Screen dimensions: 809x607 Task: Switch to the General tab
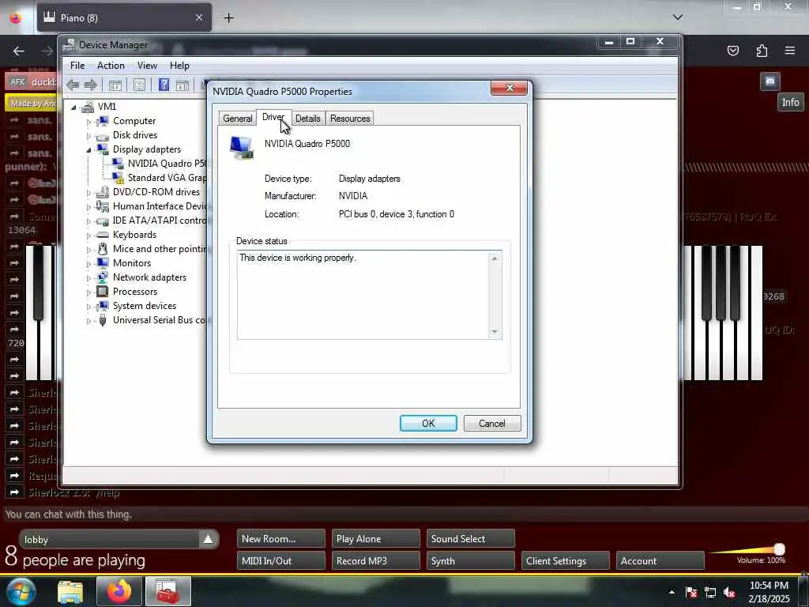(x=237, y=119)
